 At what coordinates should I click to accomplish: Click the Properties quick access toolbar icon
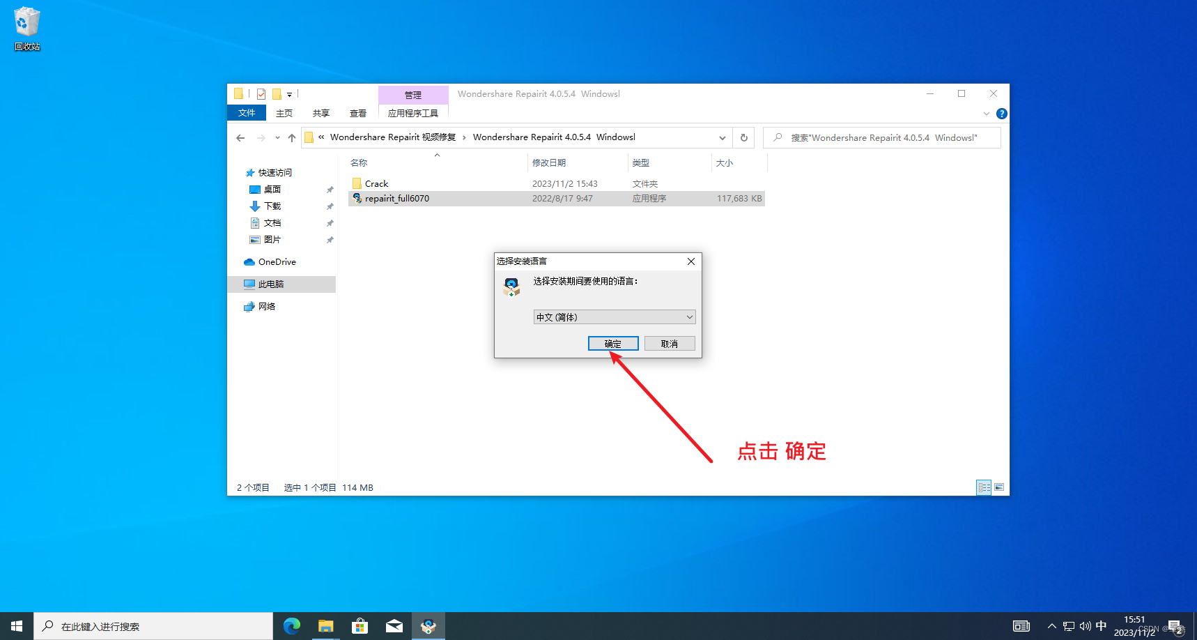(x=261, y=94)
